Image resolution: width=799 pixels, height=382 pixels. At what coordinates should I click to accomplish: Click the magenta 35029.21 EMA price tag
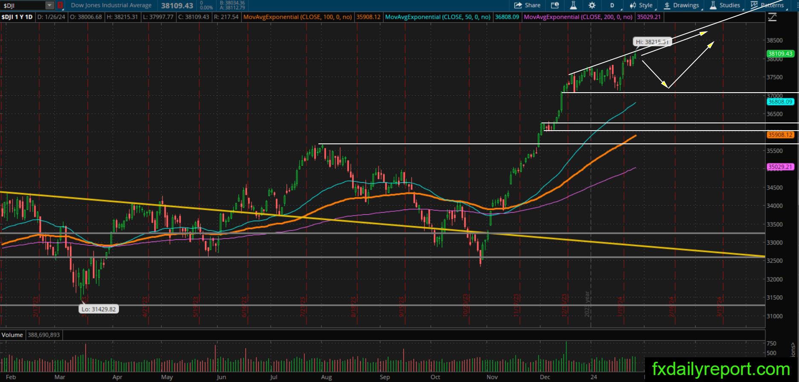(780, 167)
